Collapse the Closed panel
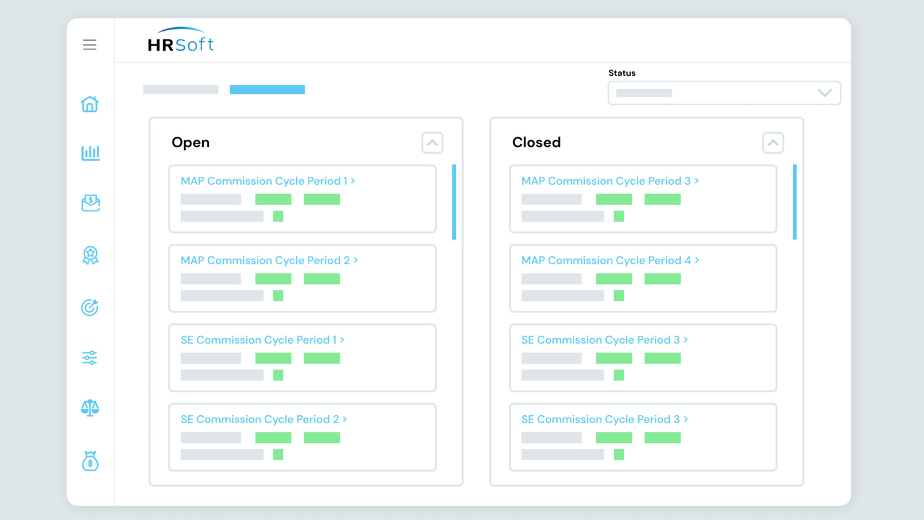Screen dimensions: 924x520 (x=772, y=143)
